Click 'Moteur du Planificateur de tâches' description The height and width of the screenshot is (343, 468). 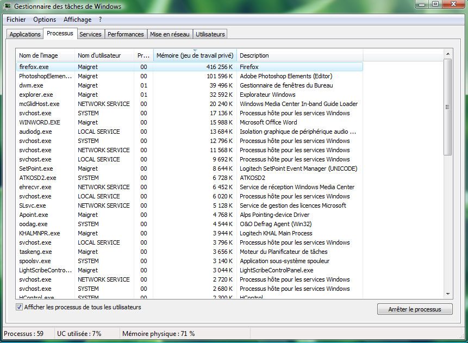click(284, 252)
